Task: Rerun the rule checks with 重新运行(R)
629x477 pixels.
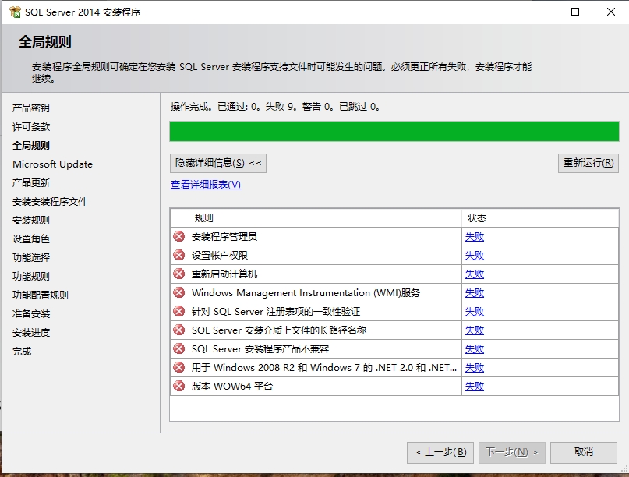Action: [x=588, y=163]
